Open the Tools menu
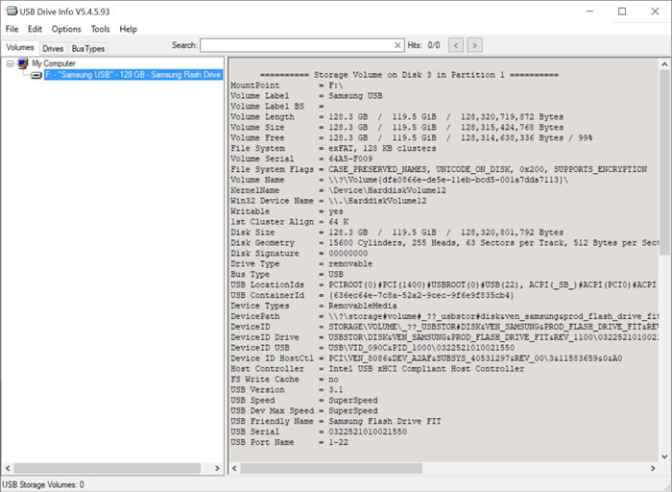Image resolution: width=672 pixels, height=492 pixels. pos(100,29)
